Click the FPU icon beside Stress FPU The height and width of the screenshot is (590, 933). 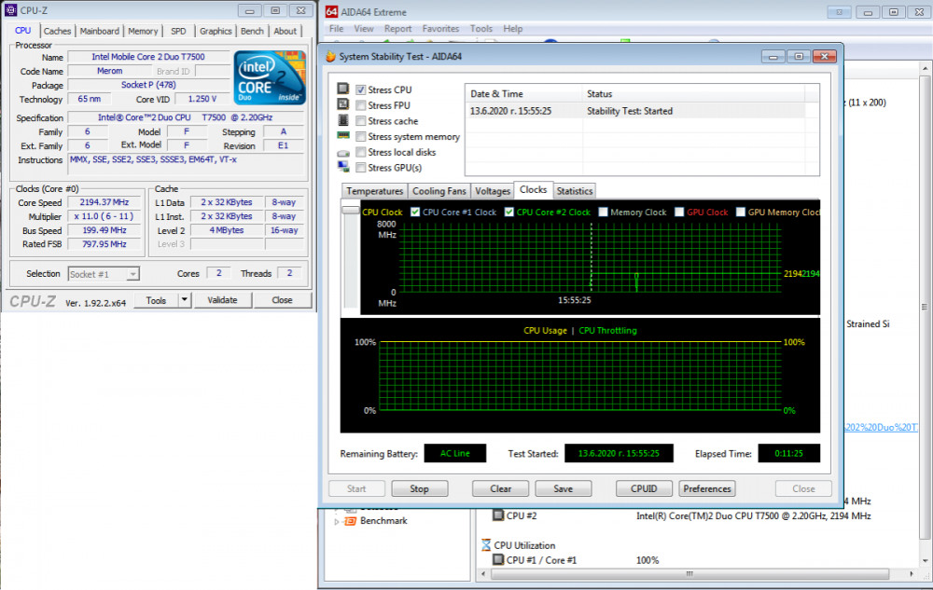click(344, 104)
